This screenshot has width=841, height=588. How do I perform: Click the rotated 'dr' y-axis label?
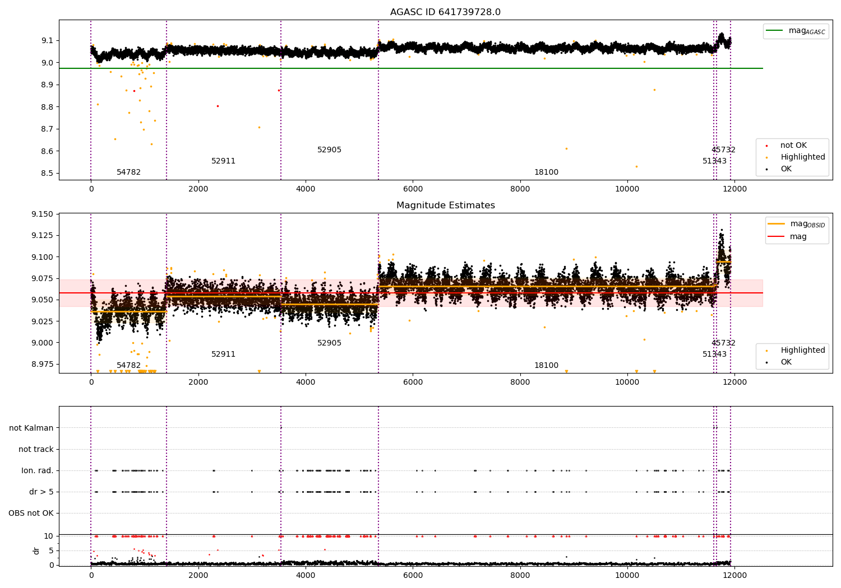point(36,550)
